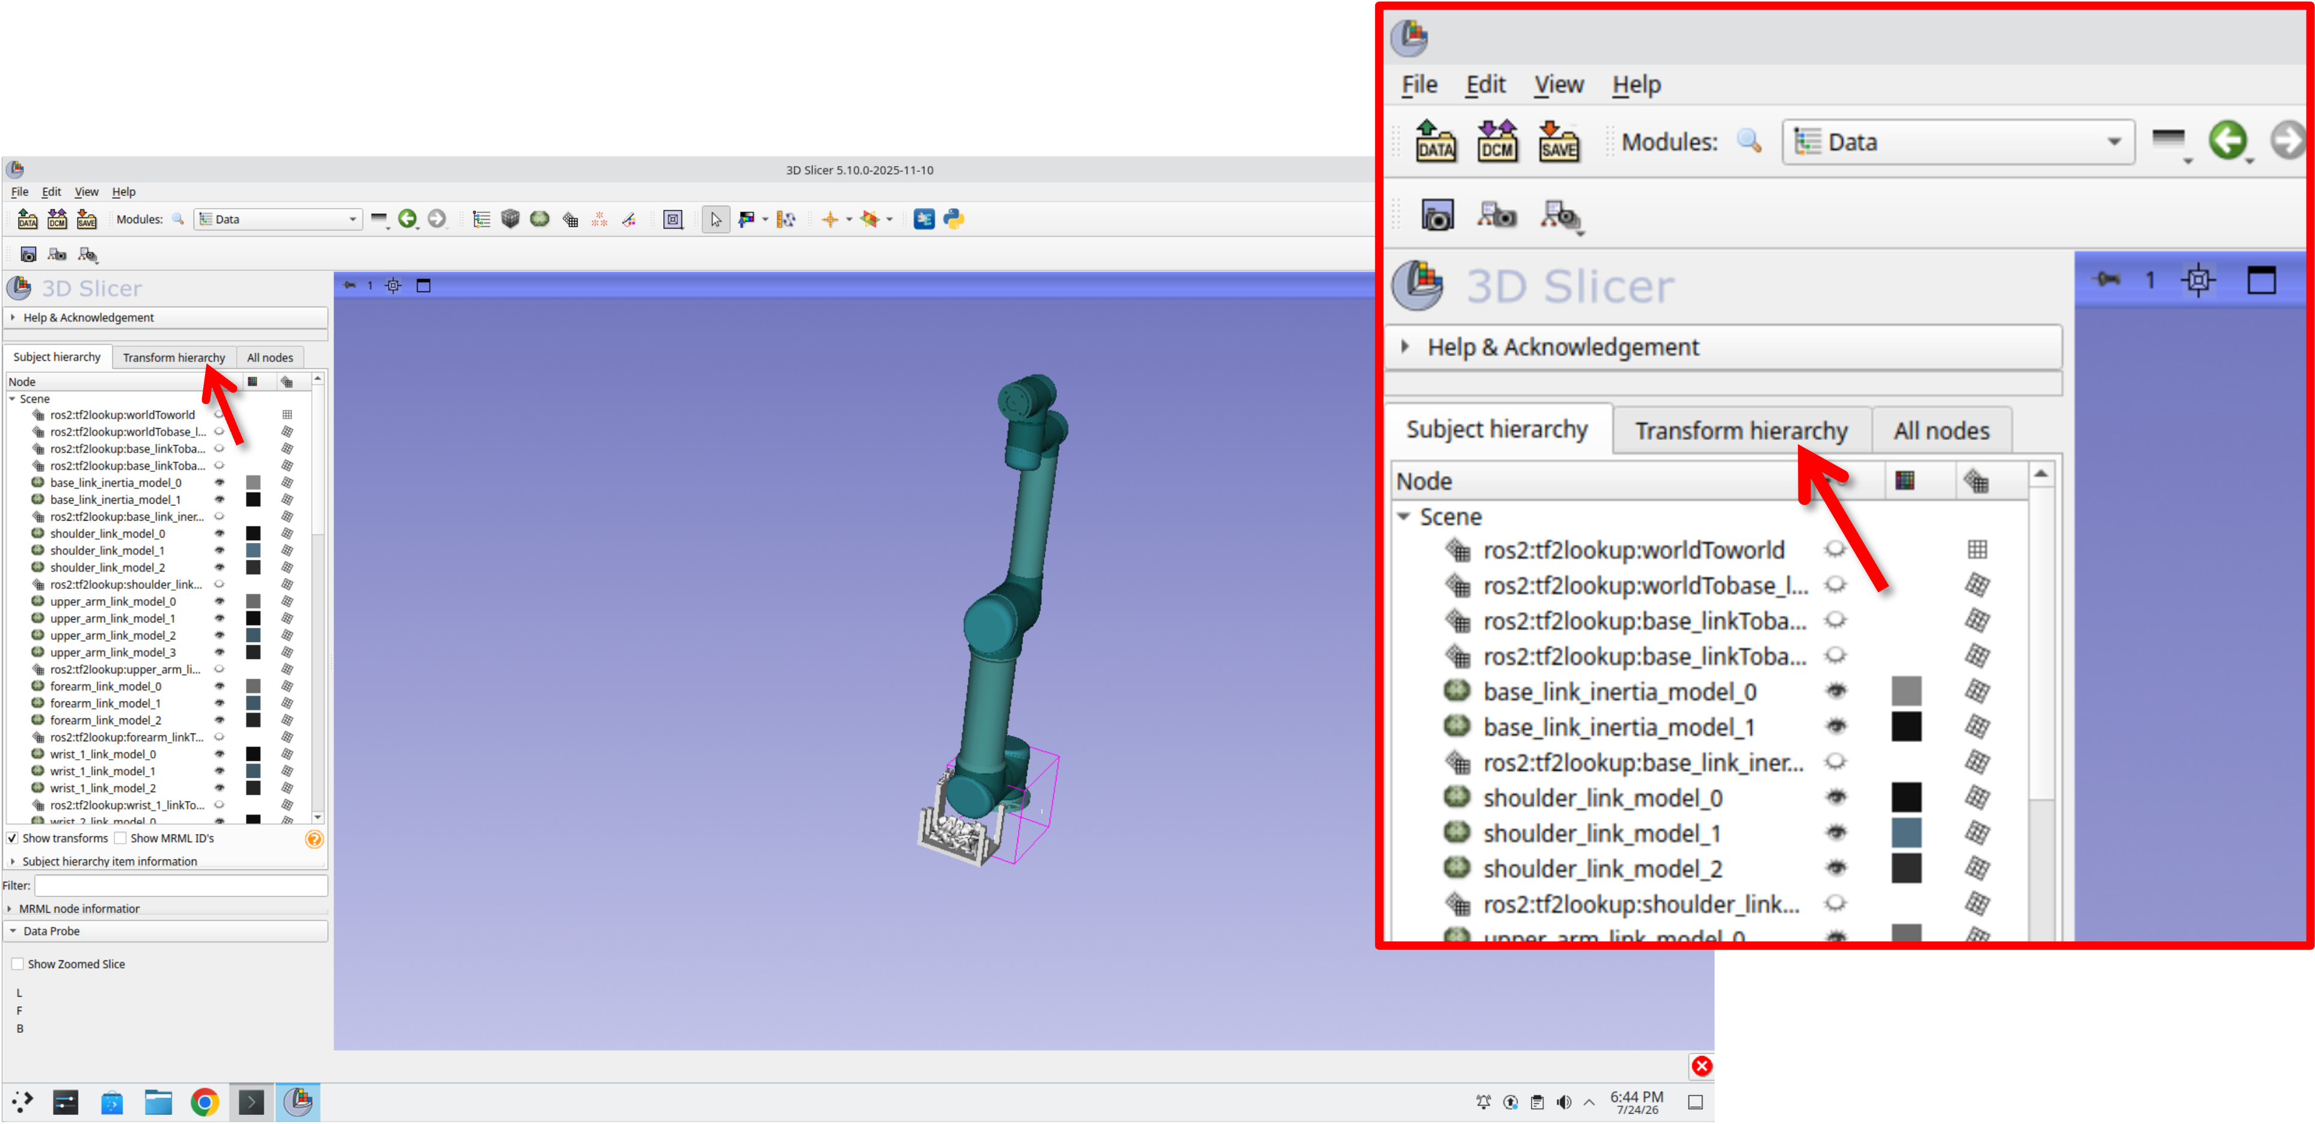Image resolution: width=2315 pixels, height=1124 pixels.
Task: Click into the Filter text field
Action: click(180, 886)
